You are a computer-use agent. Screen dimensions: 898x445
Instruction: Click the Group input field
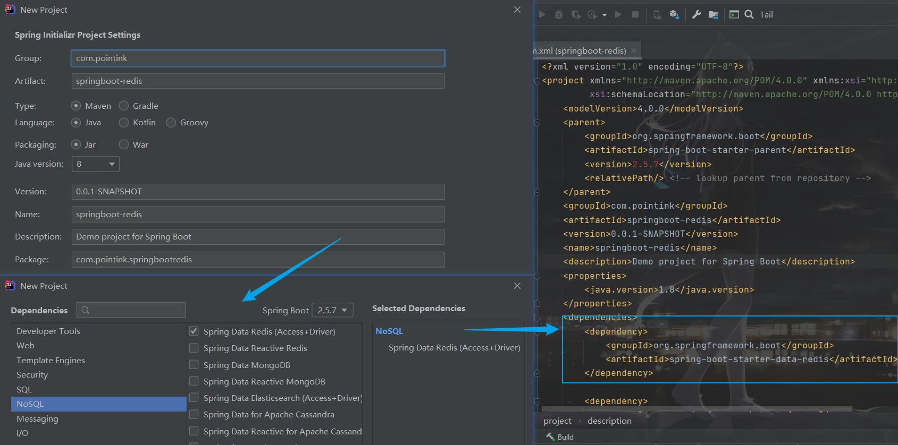pos(258,58)
